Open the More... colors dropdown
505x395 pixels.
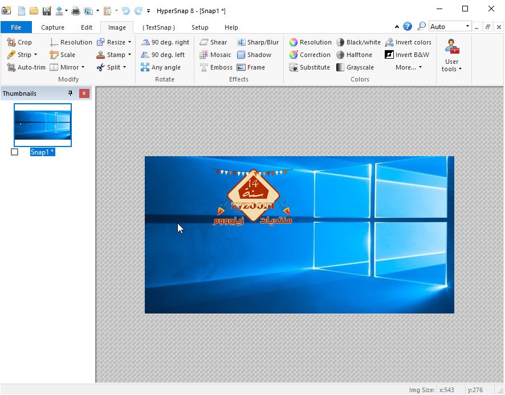408,67
